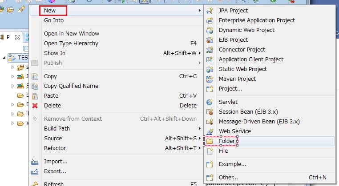Choose Folder from the New submenu
Image resolution: width=339 pixels, height=186 pixels.
pyautogui.click(x=227, y=141)
